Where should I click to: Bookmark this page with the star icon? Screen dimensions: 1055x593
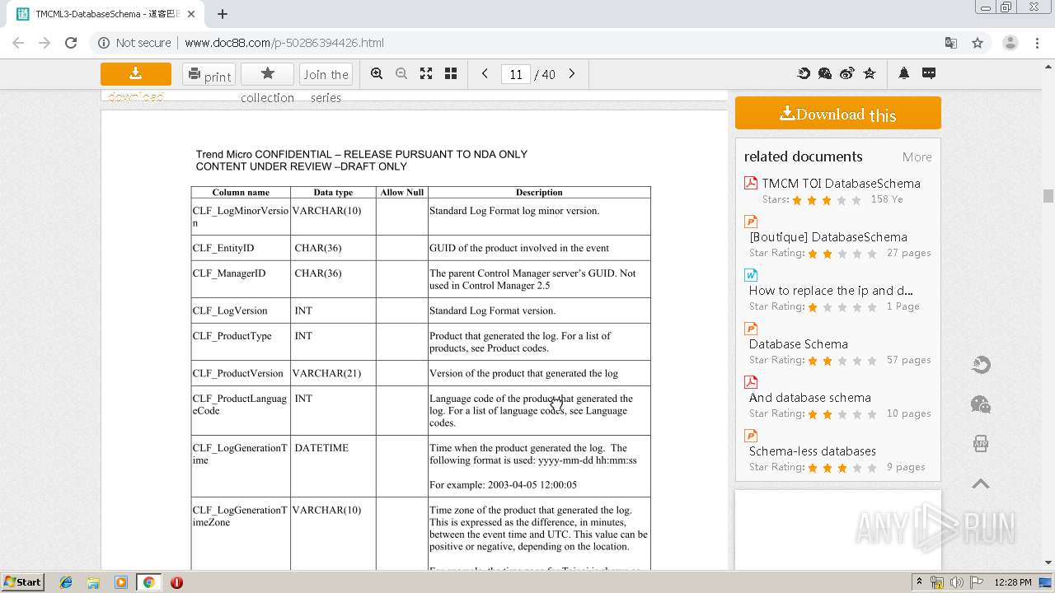click(978, 43)
